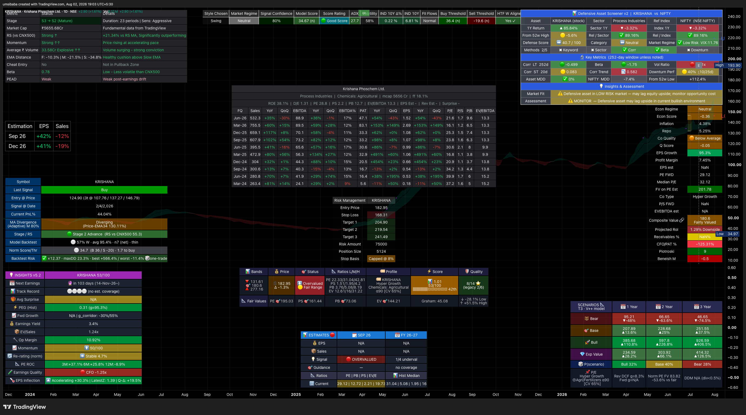The height and width of the screenshot is (415, 746).
Task: Click the 'Bull 32%' scenario probability cell
Action: pyautogui.click(x=629, y=364)
